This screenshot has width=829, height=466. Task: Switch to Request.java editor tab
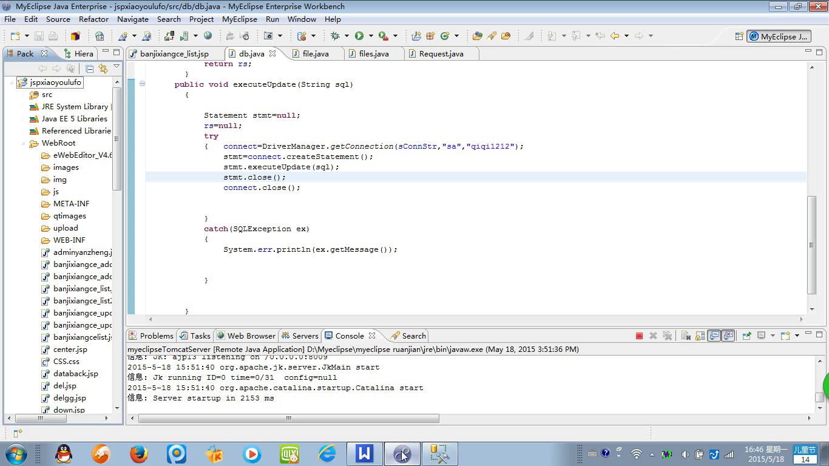tap(441, 53)
